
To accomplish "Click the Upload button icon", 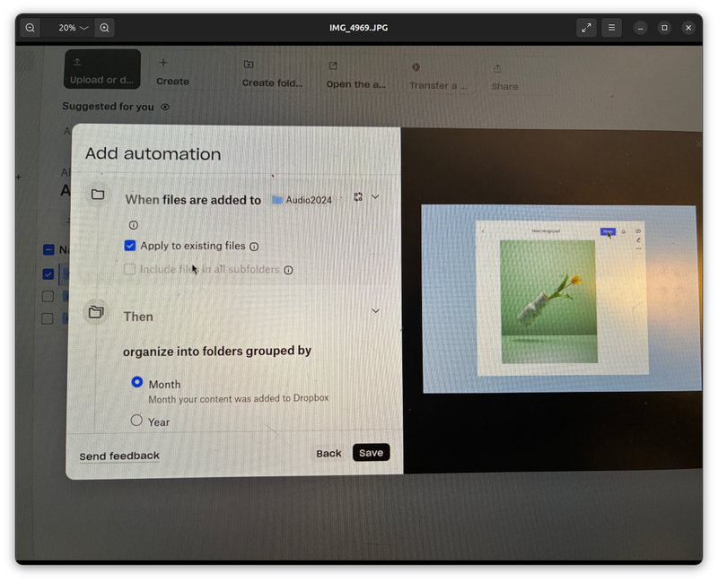I will (77, 62).
